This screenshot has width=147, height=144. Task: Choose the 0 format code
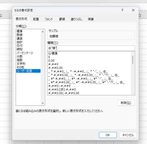point(89,57)
